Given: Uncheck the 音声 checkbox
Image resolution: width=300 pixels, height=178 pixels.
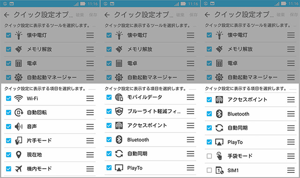Looking at the screenshot, I should pyautogui.click(x=8, y=126).
